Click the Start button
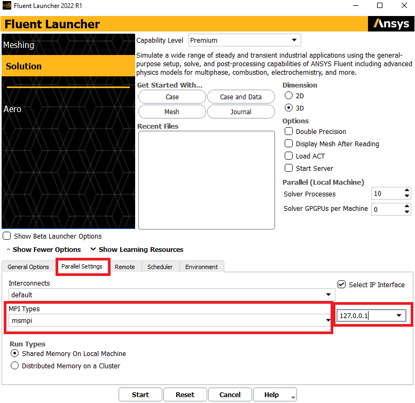Viewport: 415px width, 403px height. click(x=140, y=394)
